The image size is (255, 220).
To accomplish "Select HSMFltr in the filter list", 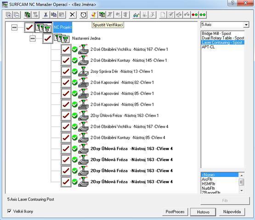I will [x=209, y=184].
